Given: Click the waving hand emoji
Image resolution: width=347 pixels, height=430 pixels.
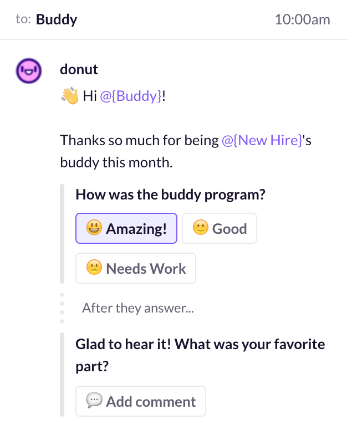Looking at the screenshot, I should click(70, 95).
